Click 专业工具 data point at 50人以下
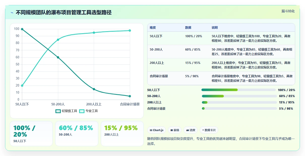The width and height of the screenshot is (305, 156). (22, 86)
